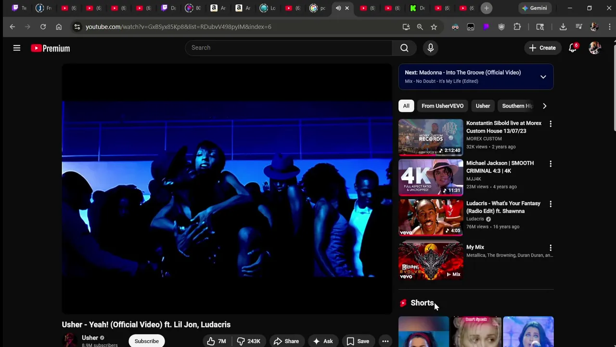
Task: Click the Create button
Action: click(x=542, y=48)
